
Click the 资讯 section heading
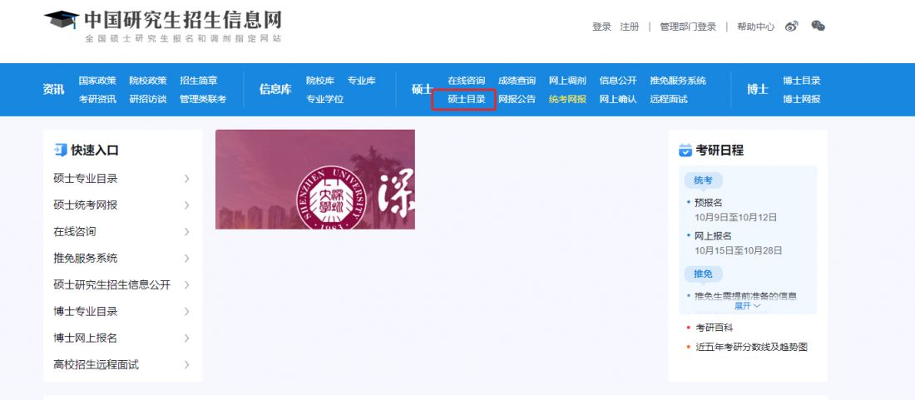[54, 89]
